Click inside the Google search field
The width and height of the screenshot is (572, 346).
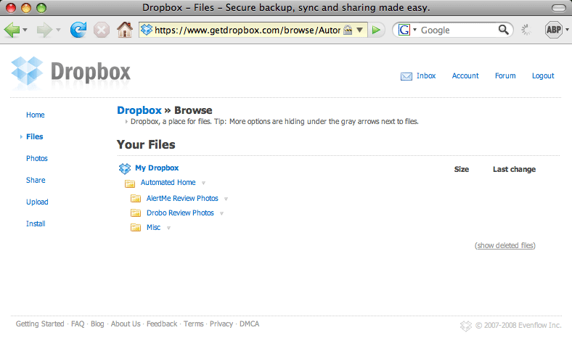[x=457, y=30]
